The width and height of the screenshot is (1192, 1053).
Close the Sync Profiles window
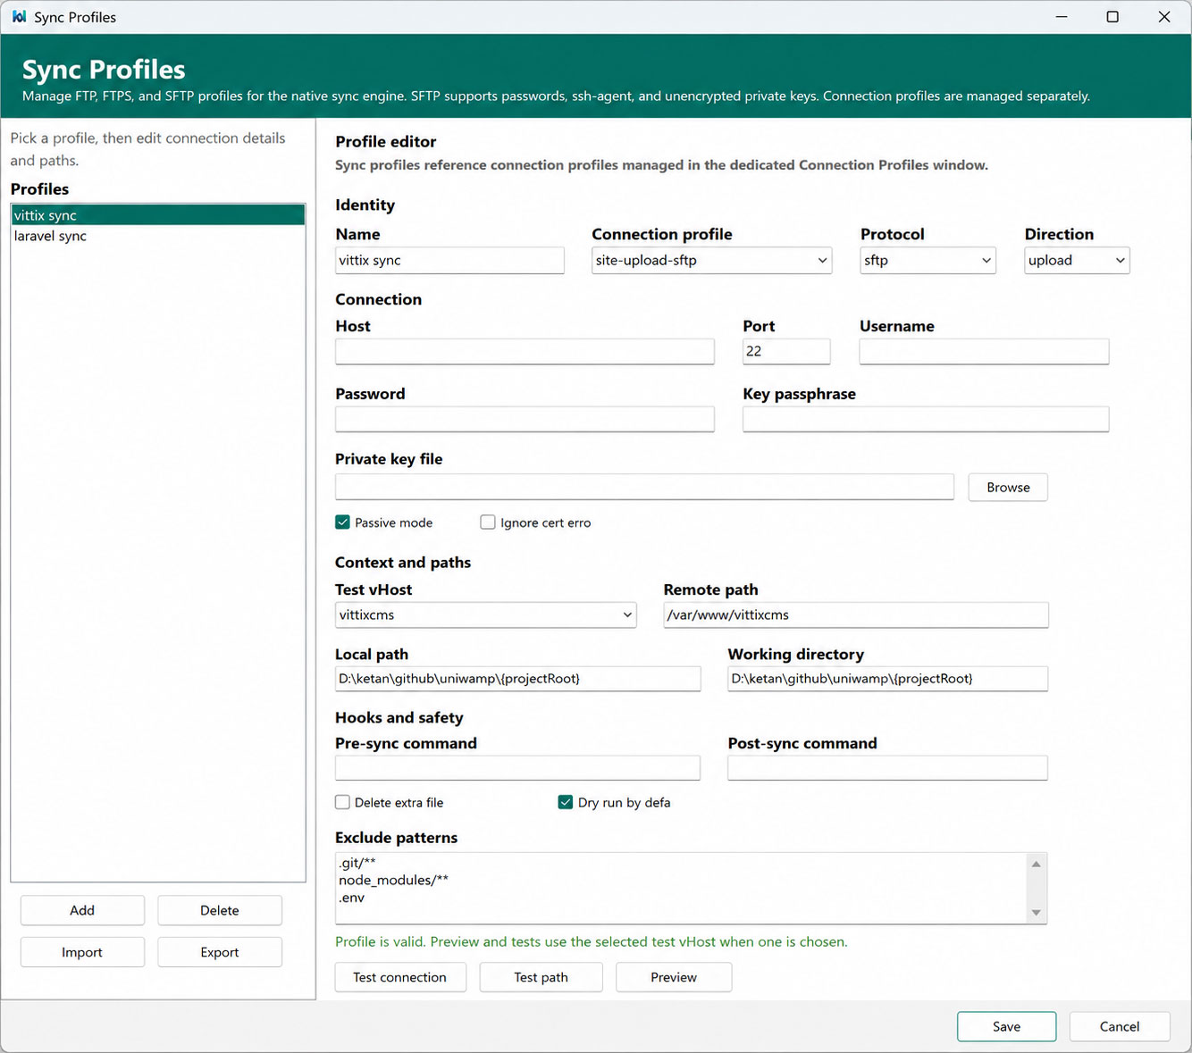[x=1164, y=17]
